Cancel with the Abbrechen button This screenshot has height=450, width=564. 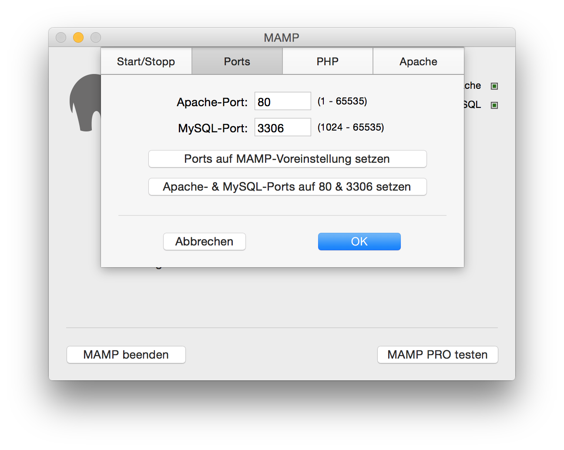coord(205,242)
